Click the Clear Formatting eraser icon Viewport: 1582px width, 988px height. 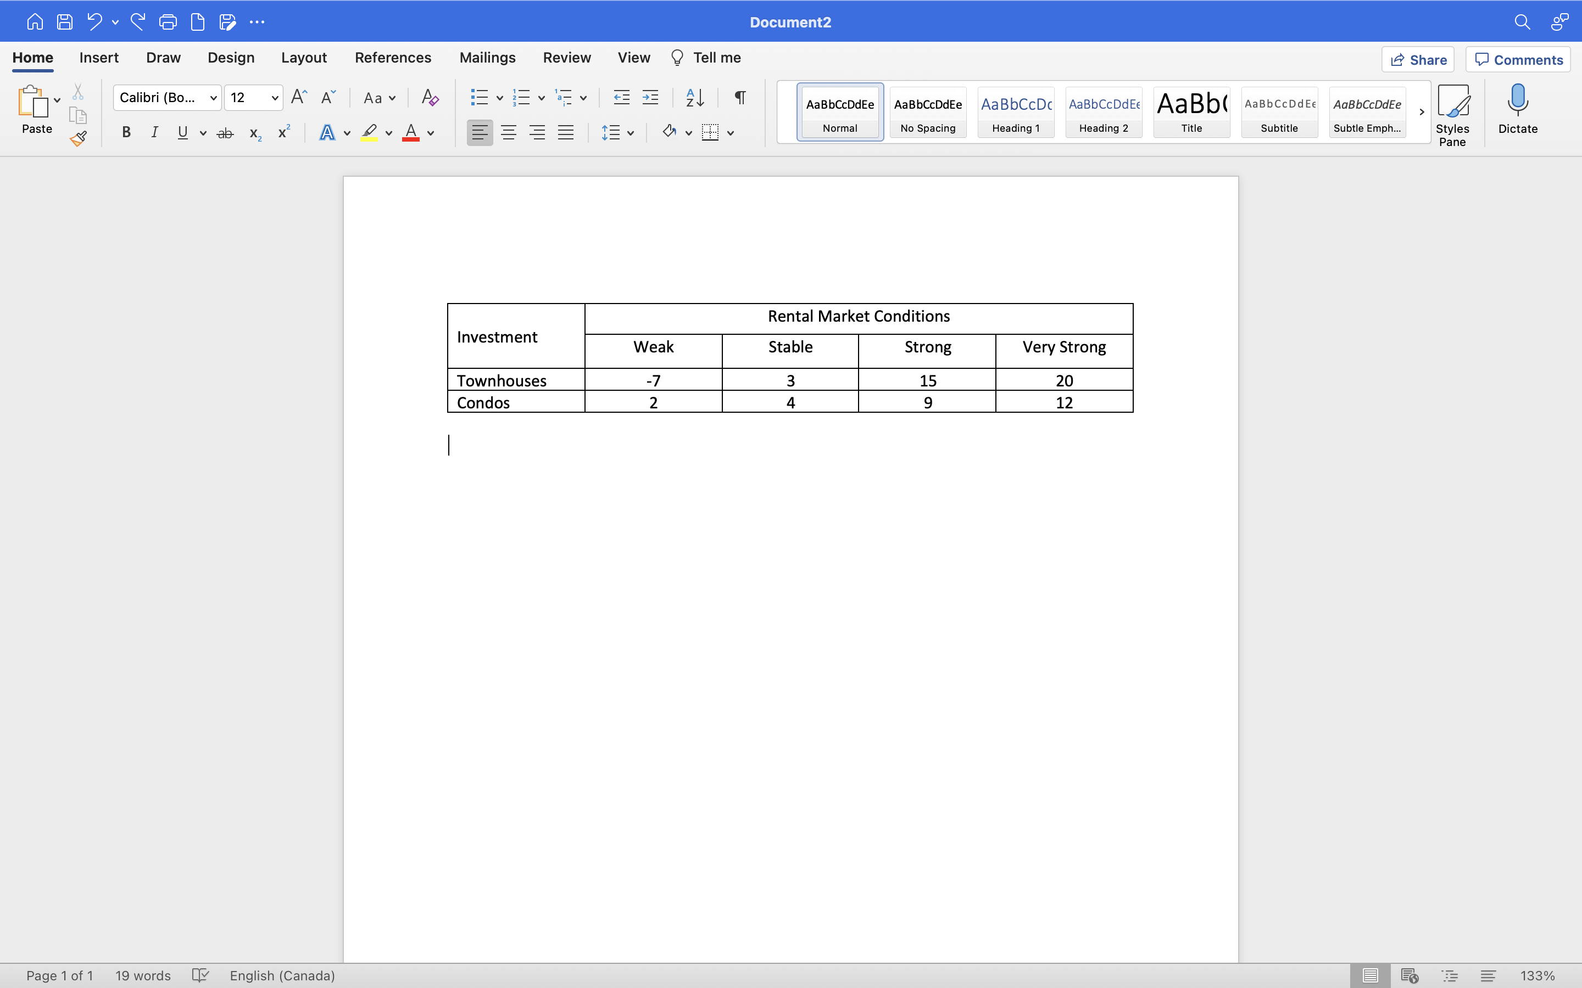click(x=430, y=98)
